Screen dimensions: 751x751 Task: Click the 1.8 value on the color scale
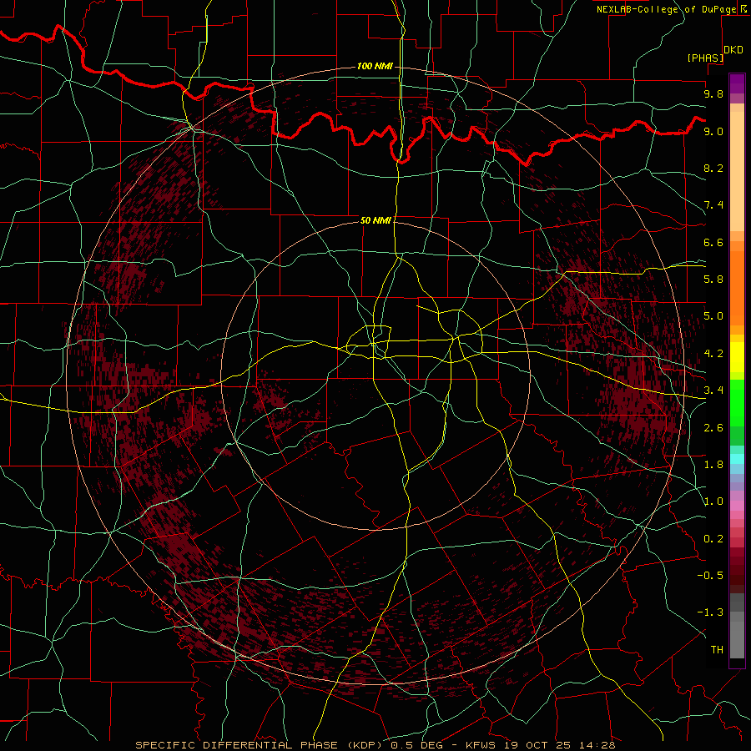pos(713,465)
